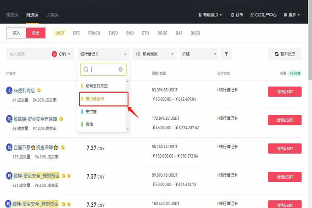Select the 自选区 tab
This screenshot has height=208, width=312.
(32, 15)
